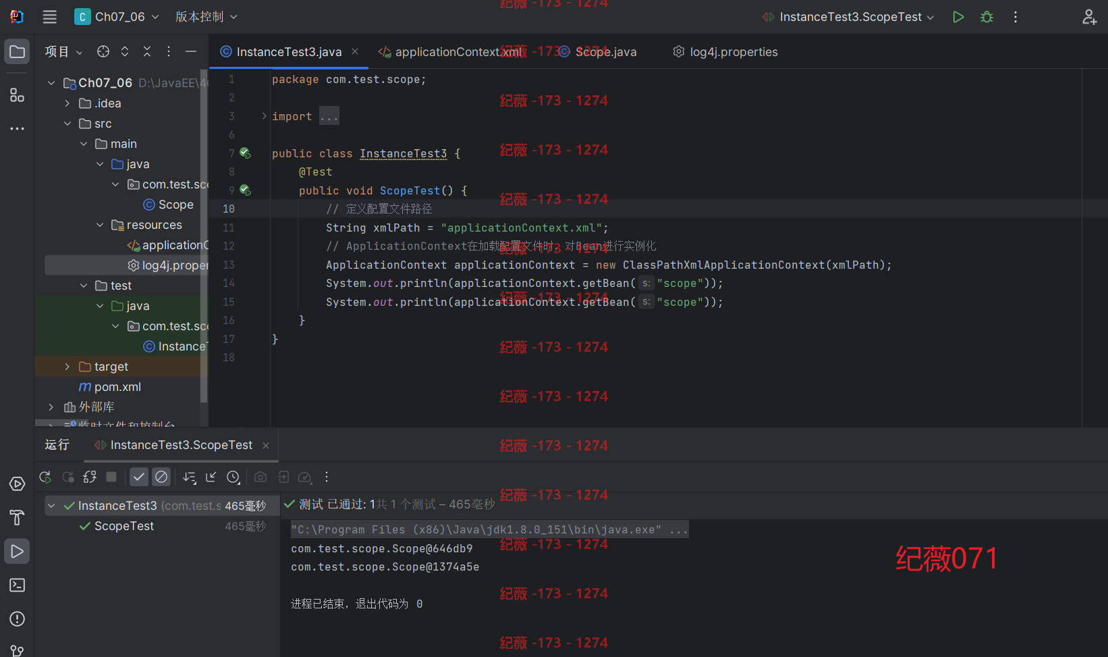1108x657 pixels.
Task: Open run toolbar more options
Action: click(327, 477)
